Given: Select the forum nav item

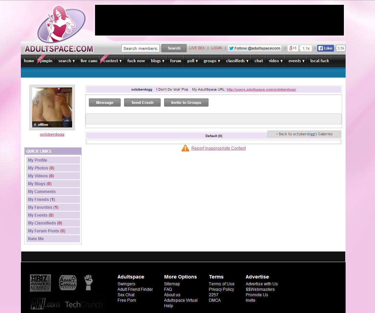Looking at the screenshot, I should 176,61.
